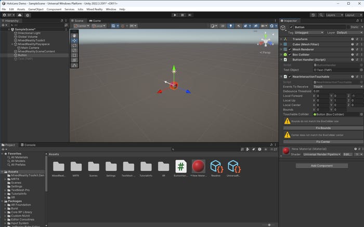
Task: Click Edit... button beside Shader
Action: click(347, 154)
